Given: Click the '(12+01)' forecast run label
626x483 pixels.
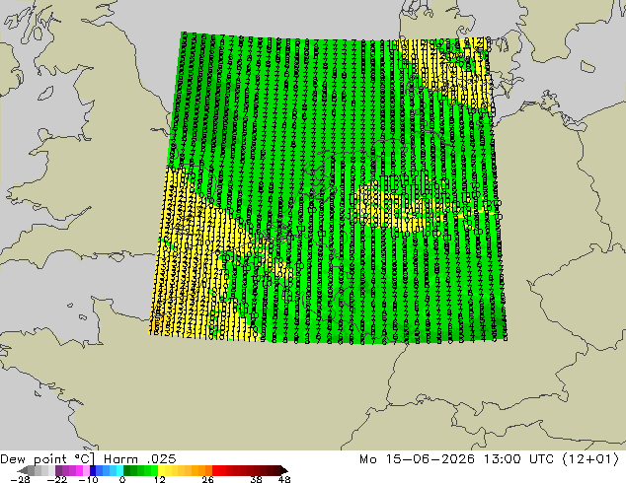Looking at the screenshot, I should [x=590, y=459].
